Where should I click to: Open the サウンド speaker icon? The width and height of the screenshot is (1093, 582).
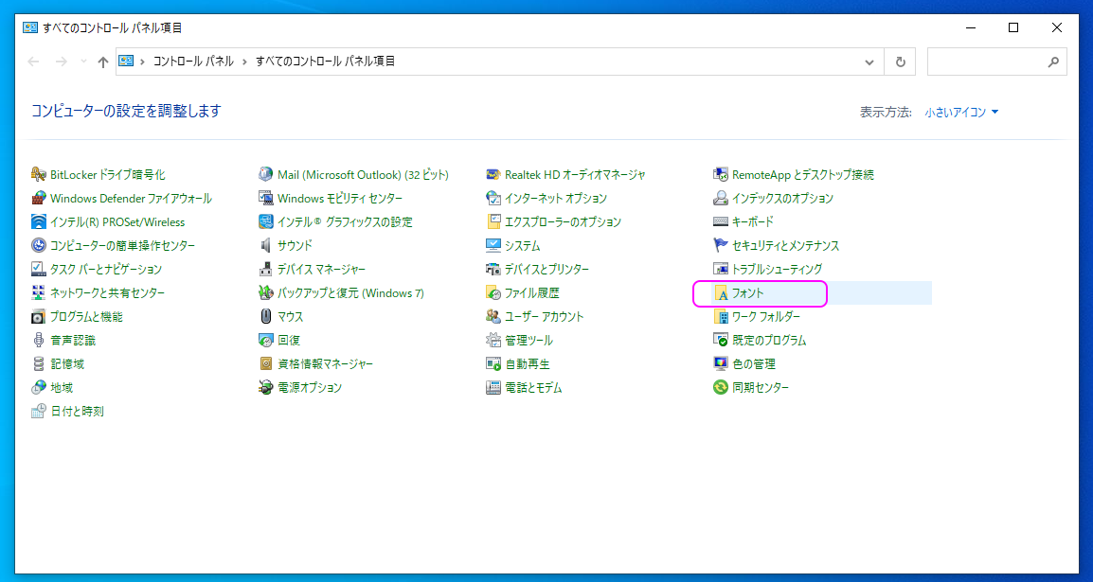(x=265, y=245)
